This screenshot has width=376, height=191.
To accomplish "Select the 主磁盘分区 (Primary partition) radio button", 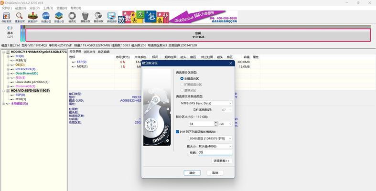I will tap(182, 79).
